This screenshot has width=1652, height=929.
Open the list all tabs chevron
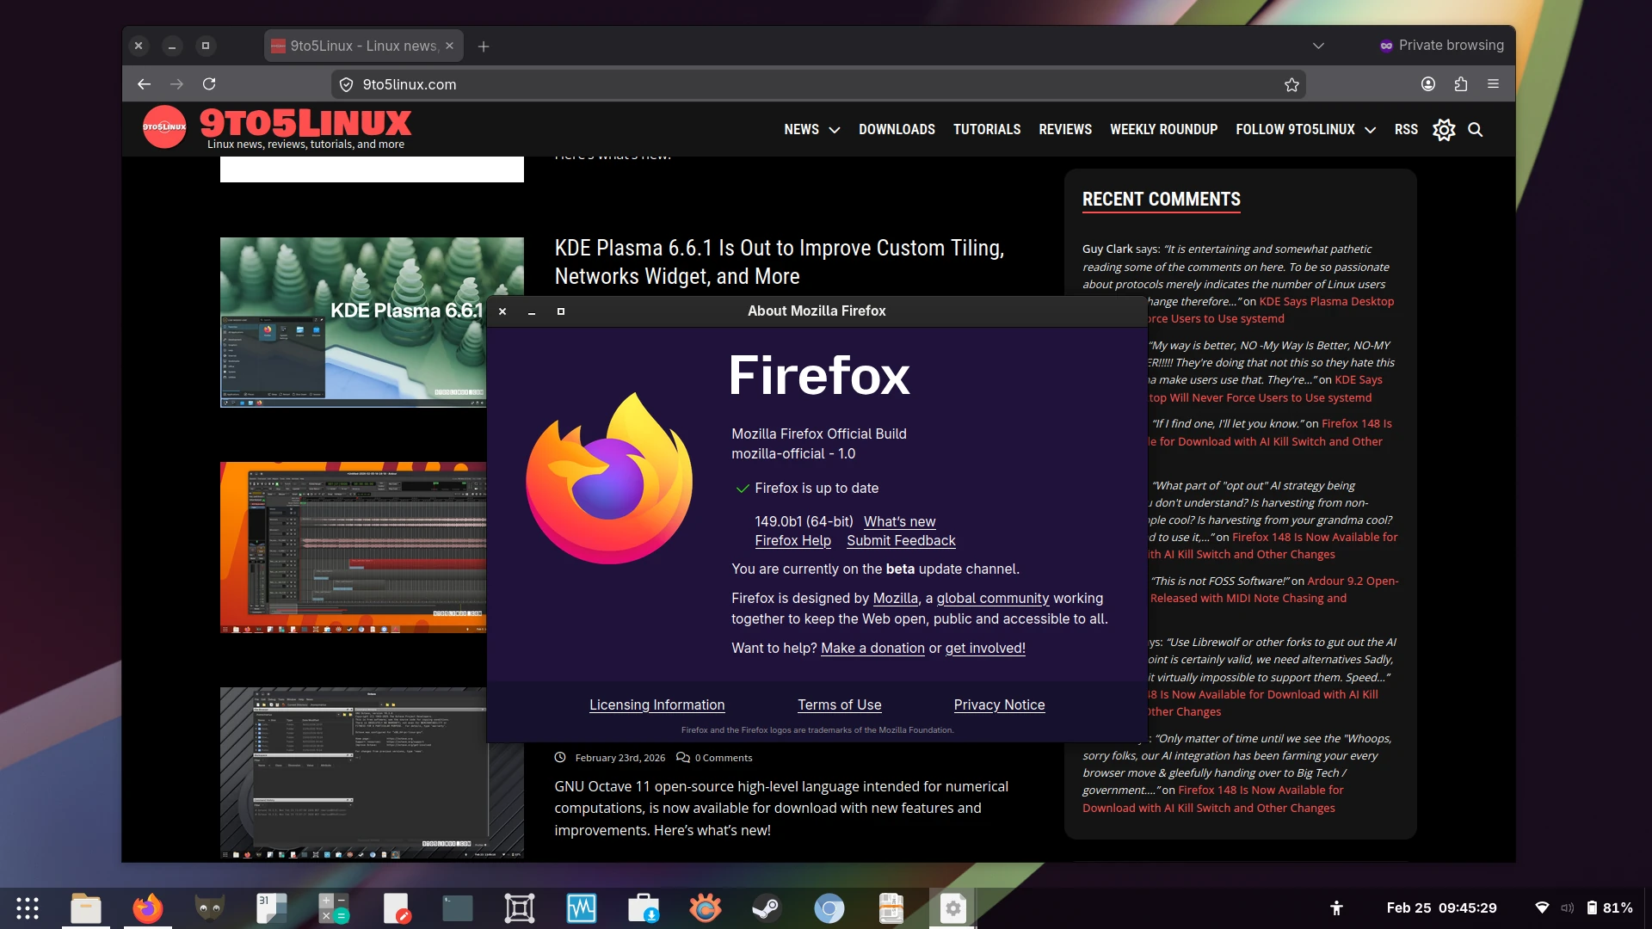1317,46
